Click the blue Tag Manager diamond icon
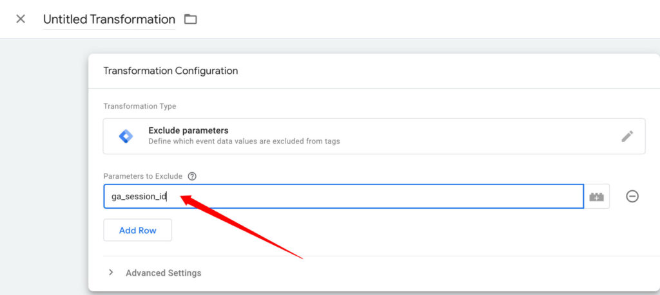 tap(126, 136)
